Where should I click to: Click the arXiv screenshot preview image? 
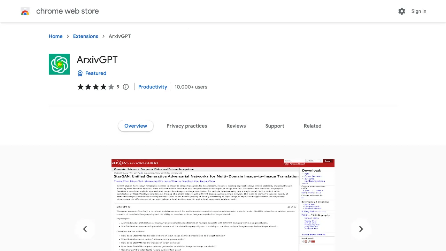(x=223, y=205)
